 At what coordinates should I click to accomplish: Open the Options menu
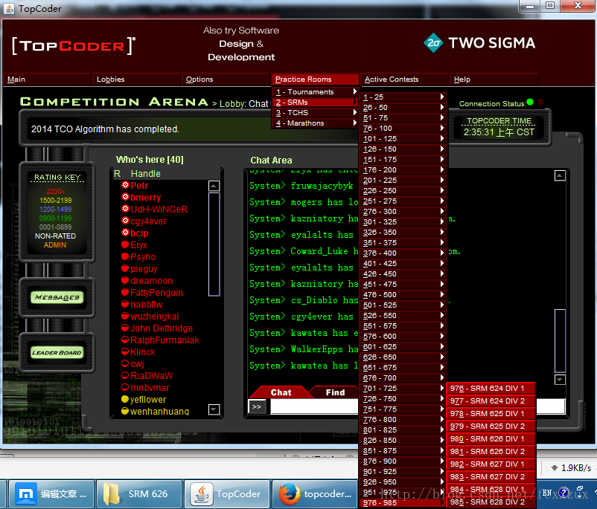point(226,79)
